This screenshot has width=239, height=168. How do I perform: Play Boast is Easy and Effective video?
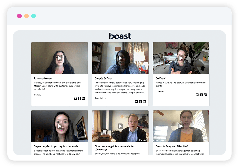pos(181,126)
